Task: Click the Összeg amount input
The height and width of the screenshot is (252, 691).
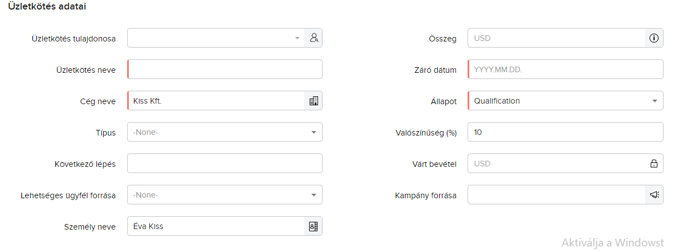Action: (x=555, y=38)
